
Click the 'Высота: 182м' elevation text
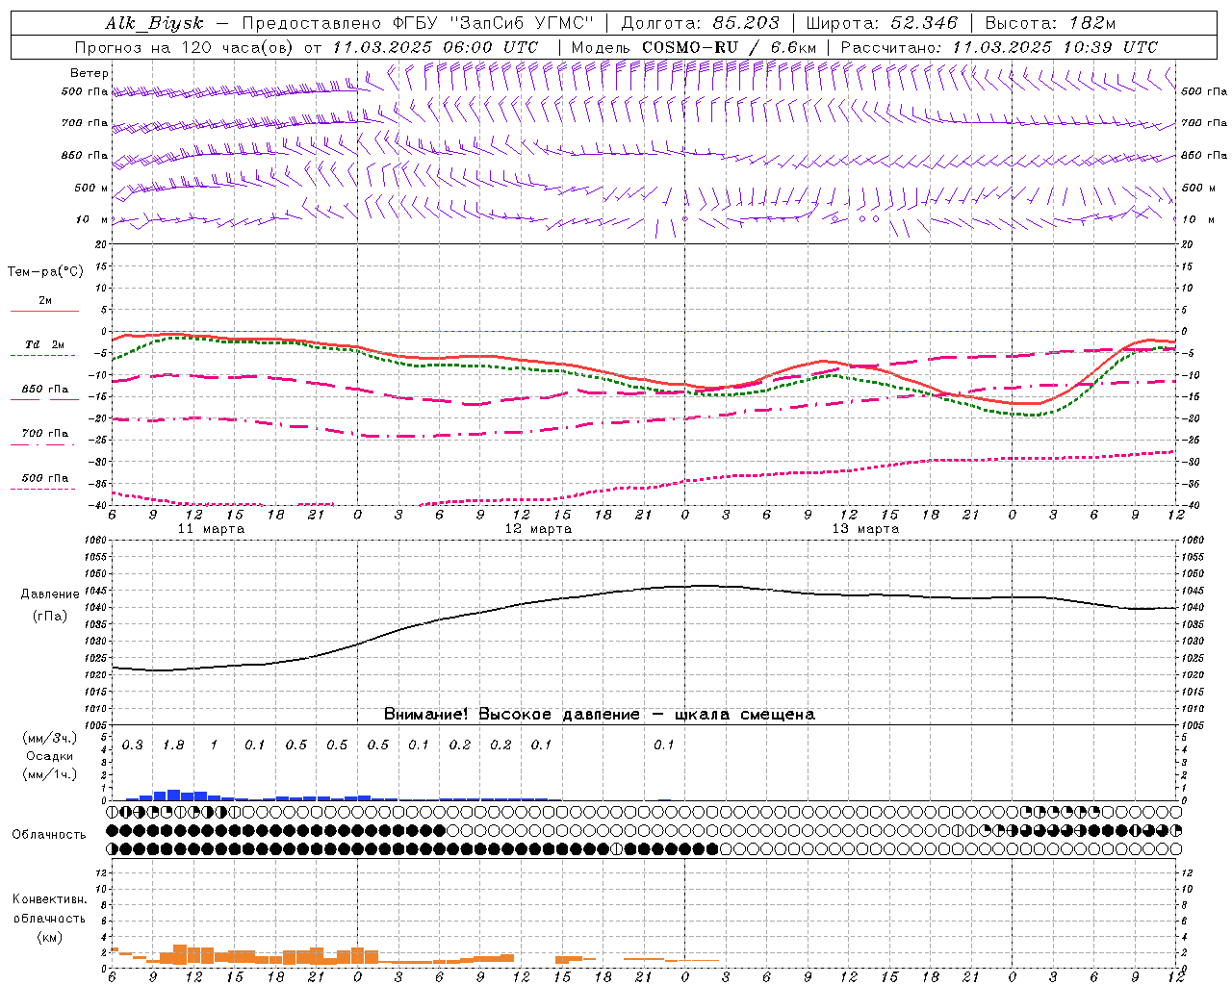[x=1050, y=23]
